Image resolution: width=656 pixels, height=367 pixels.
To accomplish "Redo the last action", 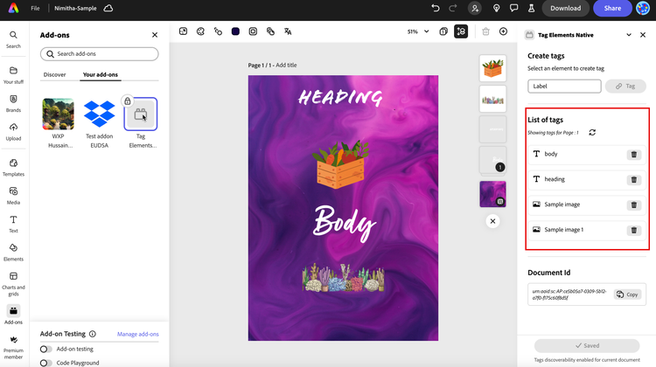I will tap(453, 8).
